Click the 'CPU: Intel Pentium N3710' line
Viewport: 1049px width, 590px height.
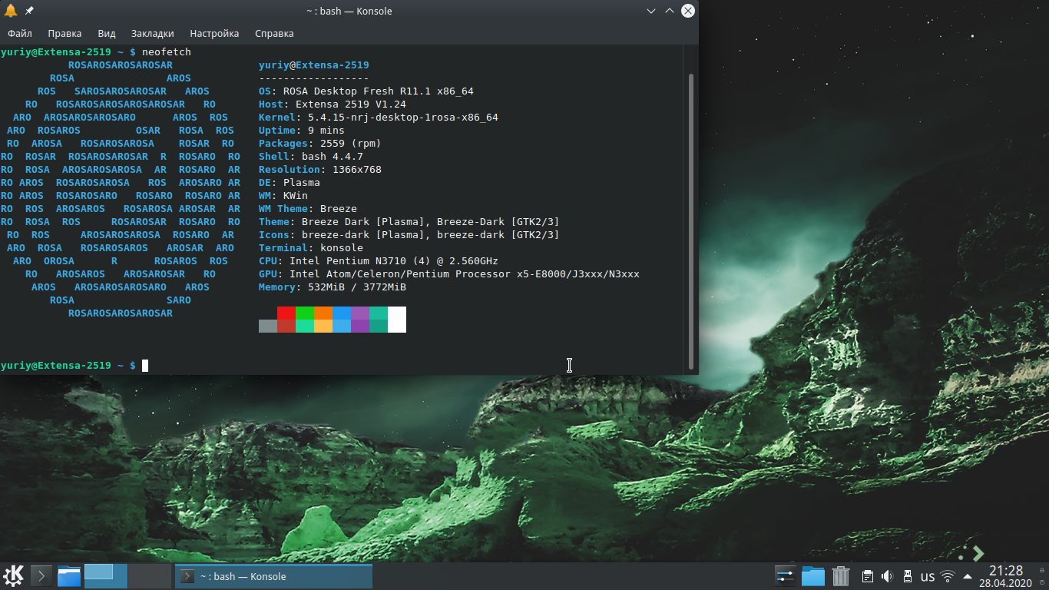pyautogui.click(x=379, y=261)
